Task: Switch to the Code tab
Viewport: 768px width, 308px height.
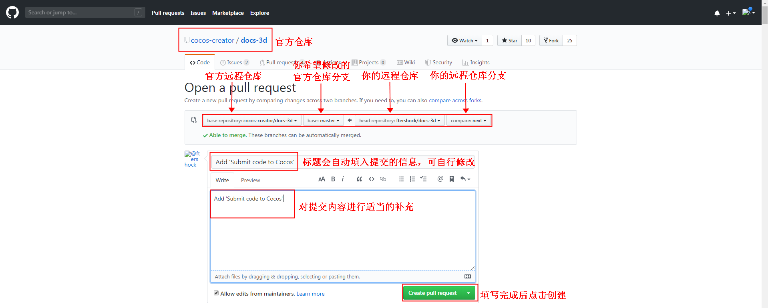Action: pos(200,62)
